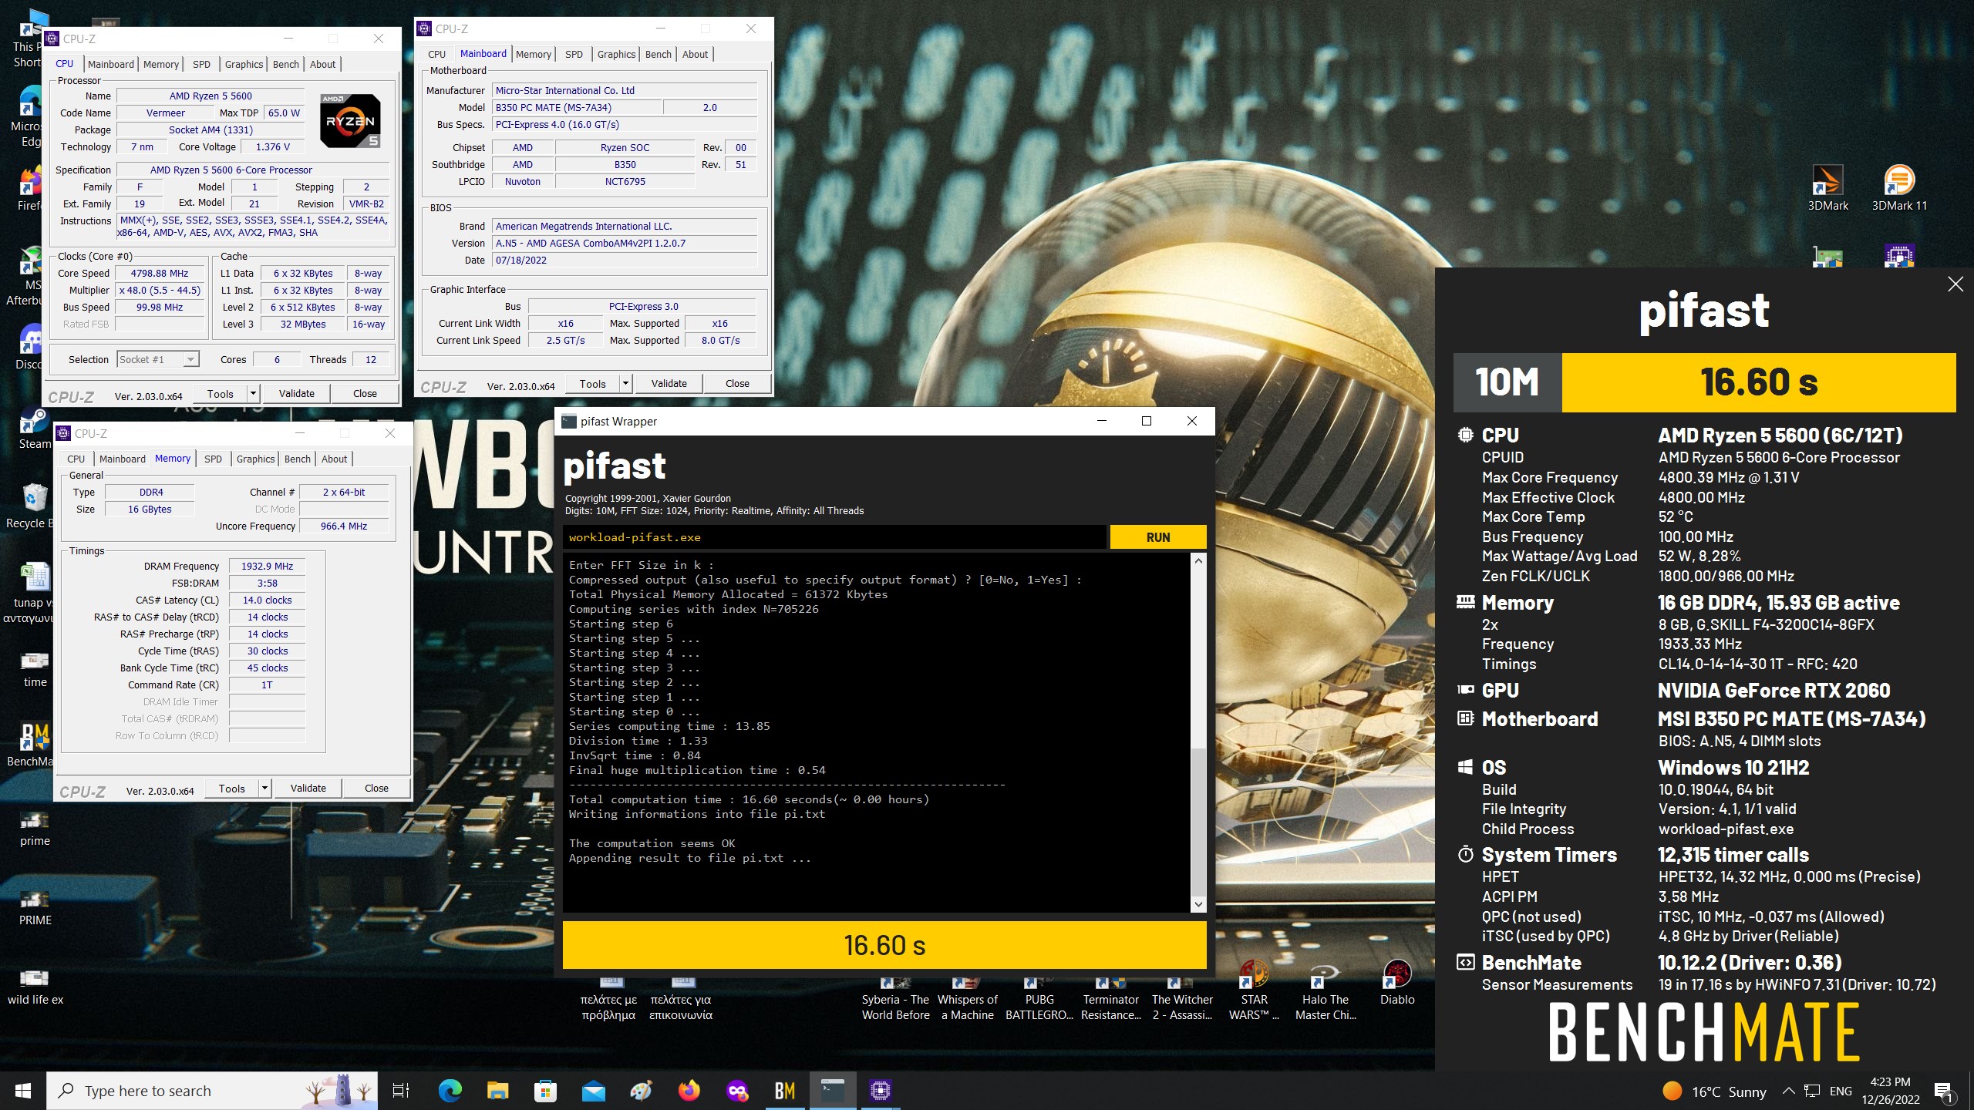Switch to the CPU-Z taskbar icon

pos(880,1091)
